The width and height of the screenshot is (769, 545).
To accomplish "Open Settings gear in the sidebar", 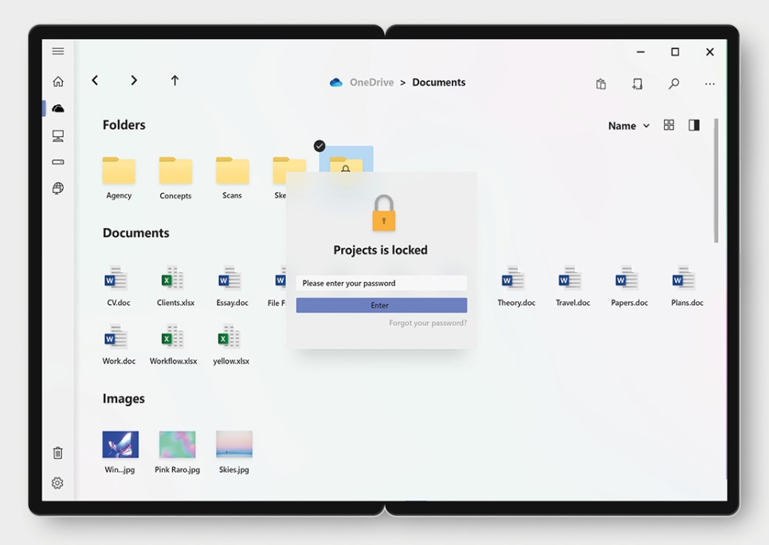I will pos(58,483).
